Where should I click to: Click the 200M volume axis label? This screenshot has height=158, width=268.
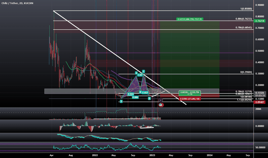pos(258,109)
